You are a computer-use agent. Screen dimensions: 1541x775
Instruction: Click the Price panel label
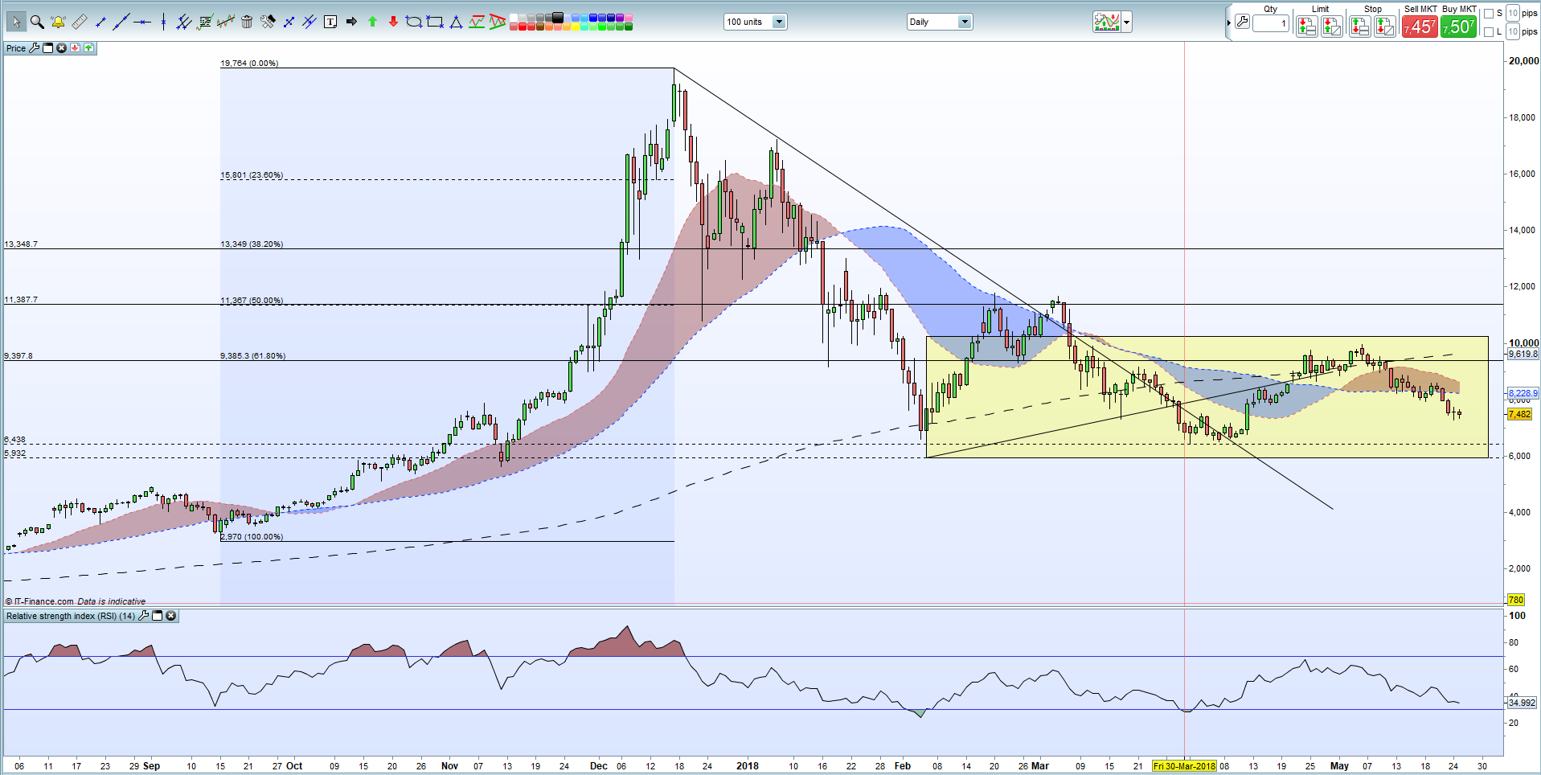click(16, 48)
